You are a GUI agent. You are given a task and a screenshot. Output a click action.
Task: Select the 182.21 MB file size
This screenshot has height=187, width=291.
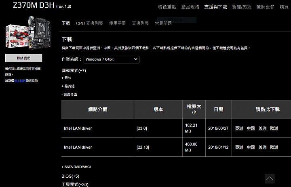coord(191,128)
